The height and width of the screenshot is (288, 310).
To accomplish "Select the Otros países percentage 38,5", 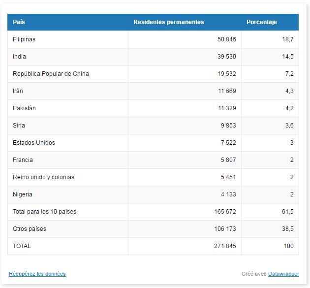I will (288, 229).
